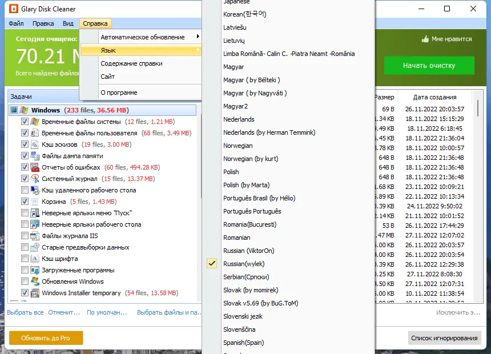Click the Обновления Windows icon

(x=35, y=281)
